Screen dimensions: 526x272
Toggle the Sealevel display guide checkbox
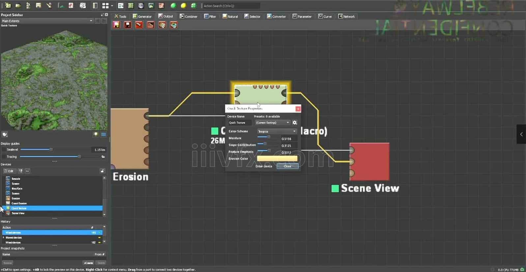[x=4, y=150]
